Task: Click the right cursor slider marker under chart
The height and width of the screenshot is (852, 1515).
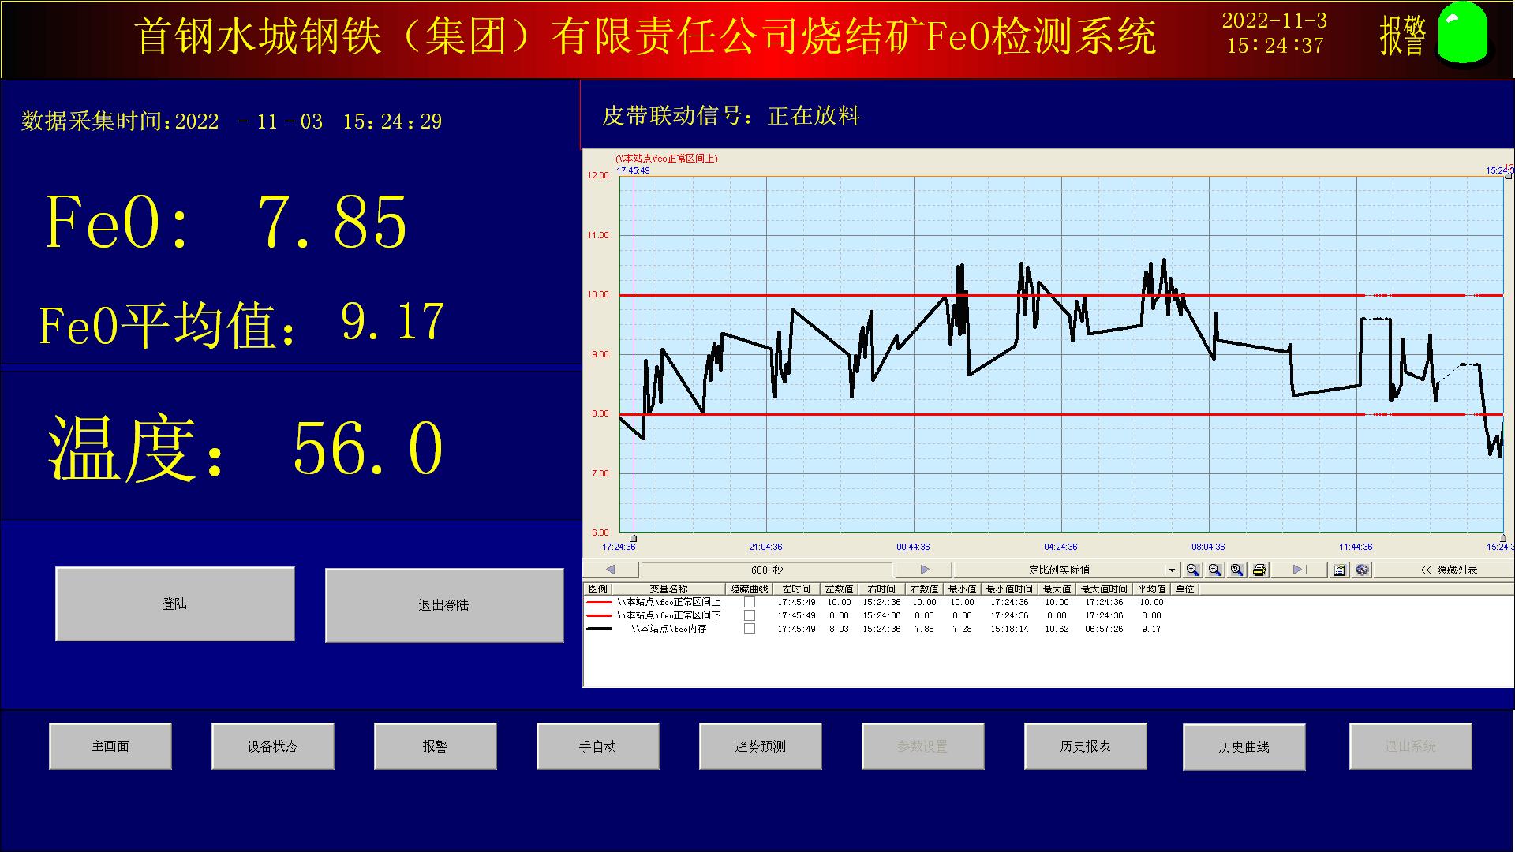Action: tap(1503, 538)
